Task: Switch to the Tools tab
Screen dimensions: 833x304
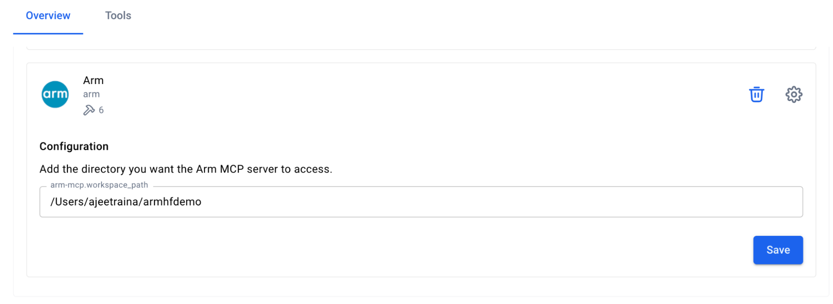Action: [118, 15]
